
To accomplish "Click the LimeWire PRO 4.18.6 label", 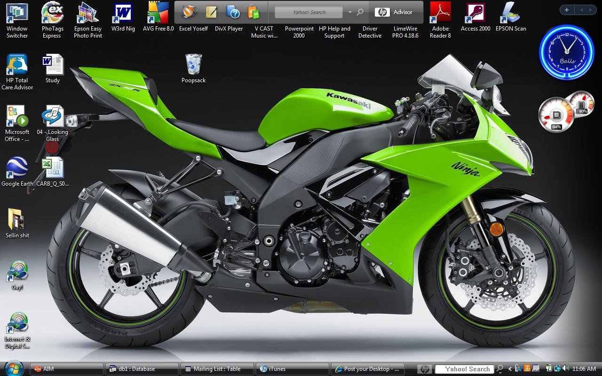I will (405, 32).
